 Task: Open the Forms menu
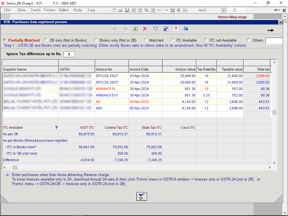tap(49, 10)
